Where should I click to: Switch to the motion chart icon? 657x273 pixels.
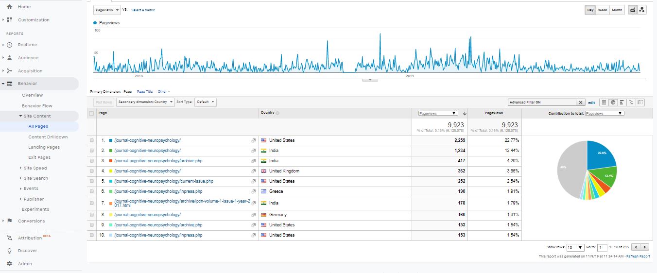[x=642, y=10]
